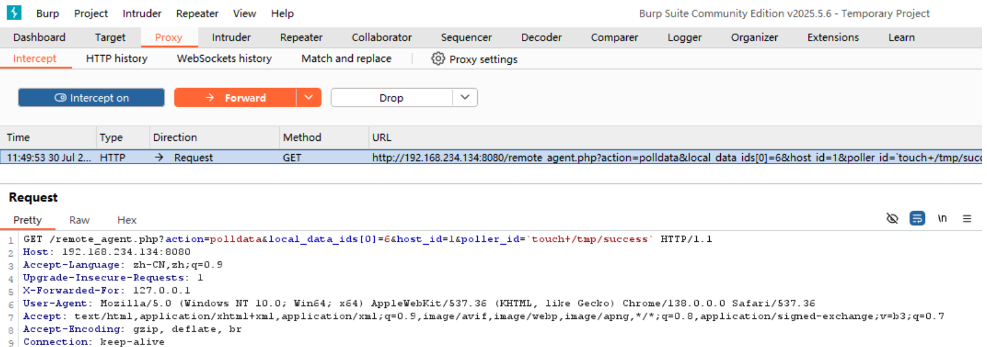Click the Accept-Encoding header line
The height and width of the screenshot is (347, 987).
(x=132, y=329)
